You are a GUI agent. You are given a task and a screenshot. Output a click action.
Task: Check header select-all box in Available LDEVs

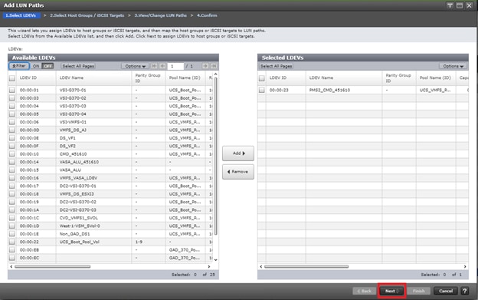point(12,78)
